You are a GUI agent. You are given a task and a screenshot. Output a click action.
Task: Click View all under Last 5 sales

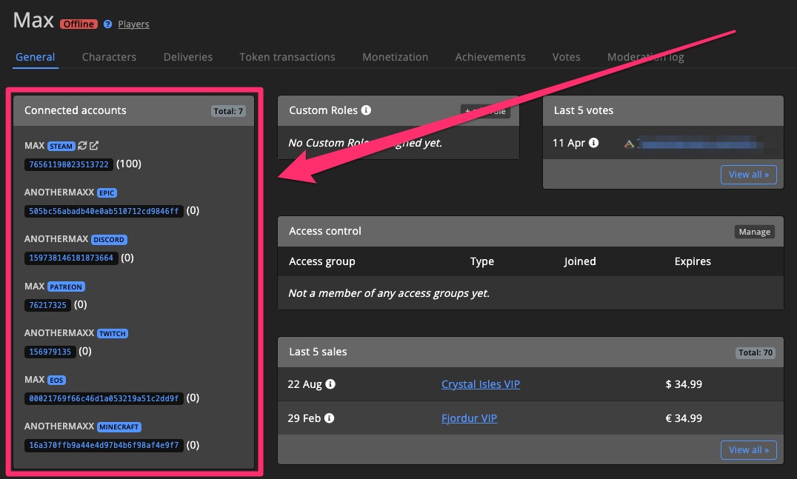point(748,449)
